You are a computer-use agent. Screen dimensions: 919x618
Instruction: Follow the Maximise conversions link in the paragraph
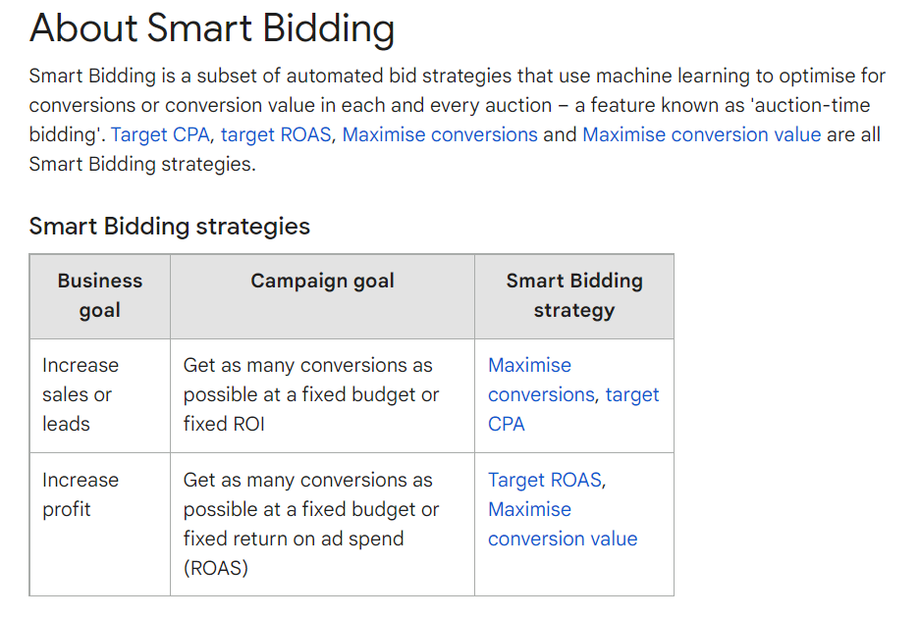tap(440, 134)
